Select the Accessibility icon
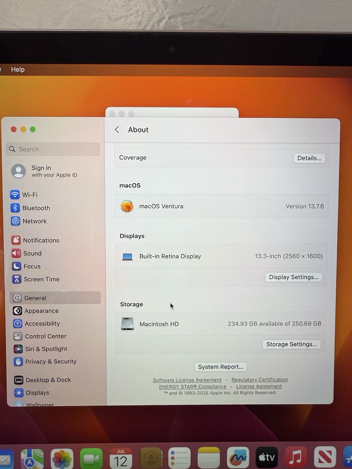This screenshot has width=352, height=469. (18, 323)
